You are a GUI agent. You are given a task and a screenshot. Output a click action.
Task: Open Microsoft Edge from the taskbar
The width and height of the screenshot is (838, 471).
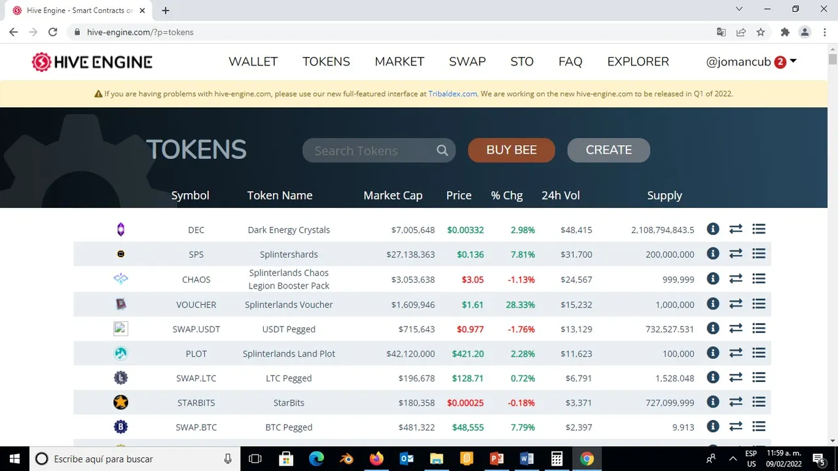click(316, 459)
